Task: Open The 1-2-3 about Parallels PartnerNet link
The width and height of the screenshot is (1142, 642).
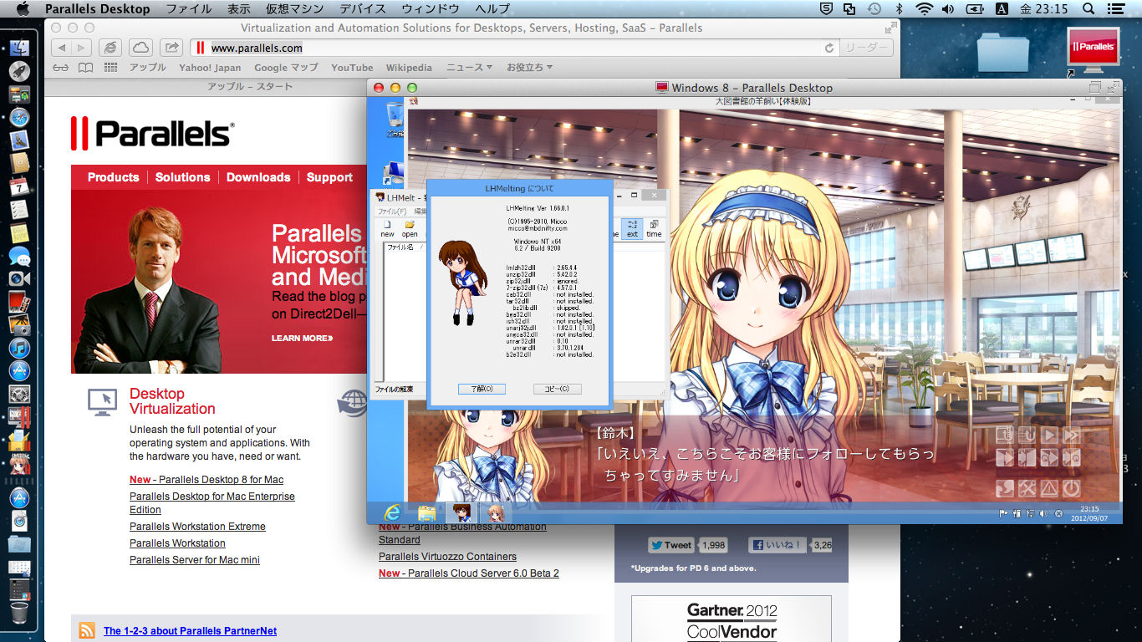Action: [x=190, y=631]
